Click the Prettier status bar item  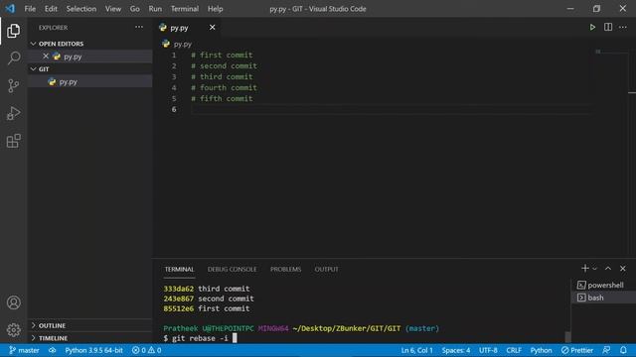(x=577, y=350)
